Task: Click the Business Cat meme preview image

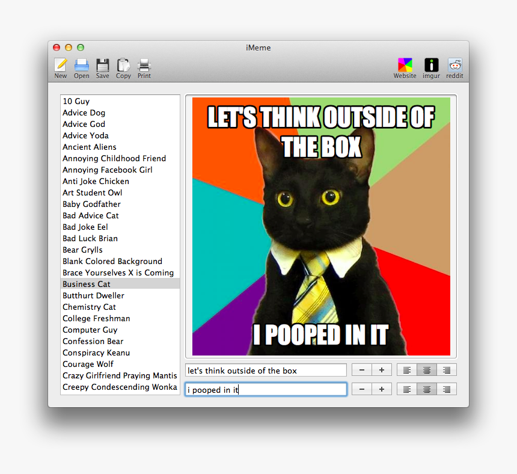Action: click(321, 226)
